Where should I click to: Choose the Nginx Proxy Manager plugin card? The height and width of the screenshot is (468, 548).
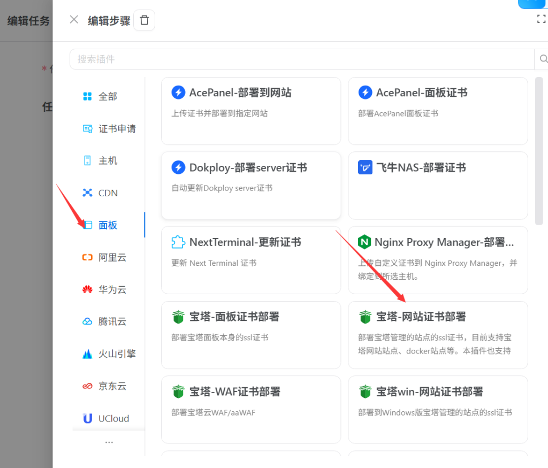coord(438,260)
